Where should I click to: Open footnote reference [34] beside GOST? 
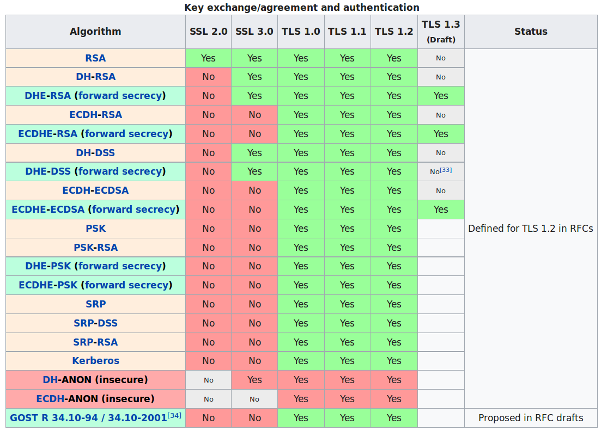coord(174,415)
